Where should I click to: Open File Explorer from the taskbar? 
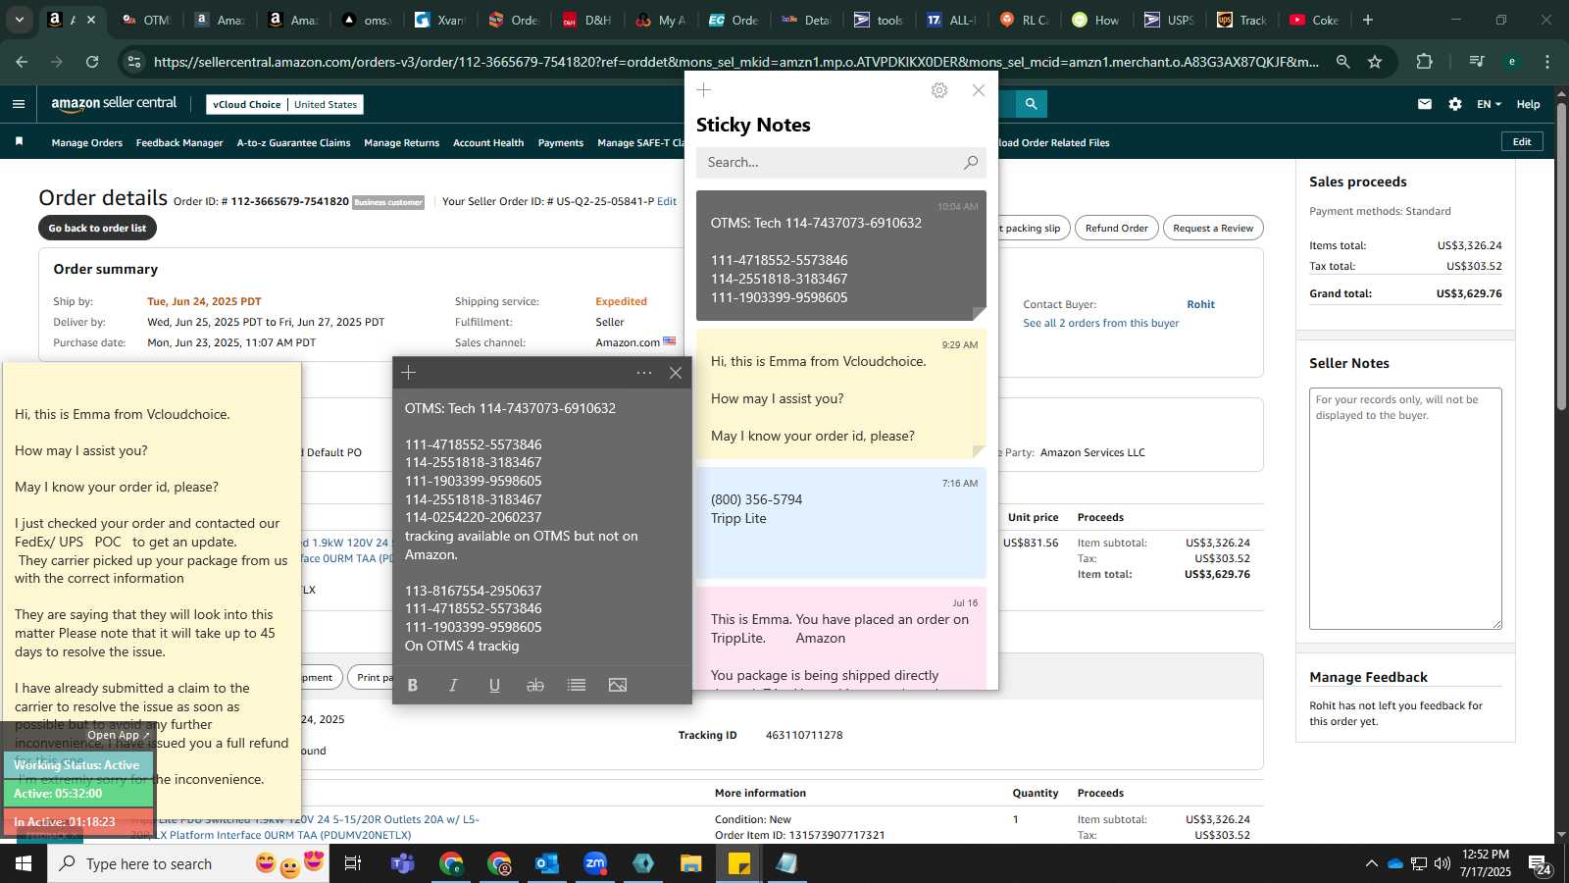click(691, 863)
